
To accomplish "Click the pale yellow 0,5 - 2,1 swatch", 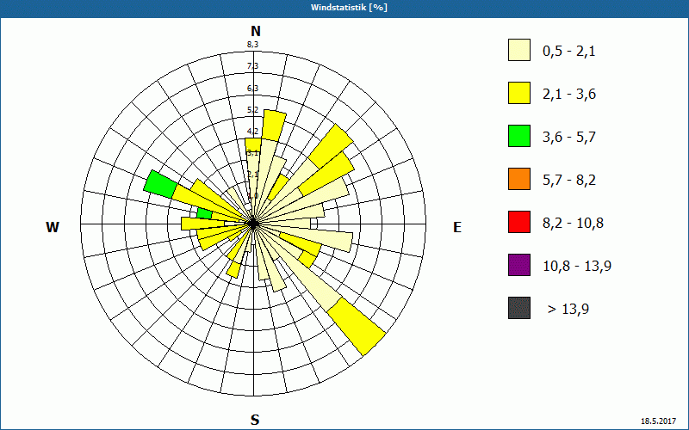I will [x=519, y=50].
